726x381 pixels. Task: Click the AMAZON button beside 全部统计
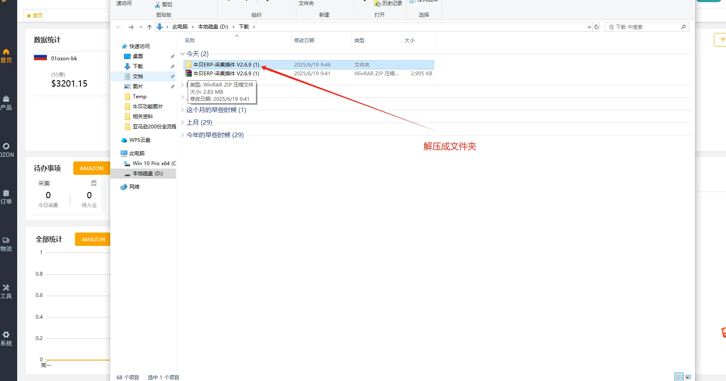[93, 239]
